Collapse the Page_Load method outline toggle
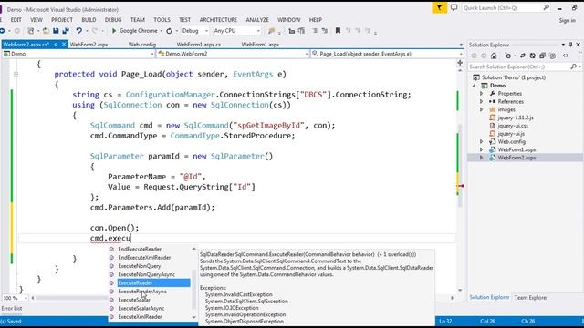Screen dimensions: 584x328 pos(16,74)
